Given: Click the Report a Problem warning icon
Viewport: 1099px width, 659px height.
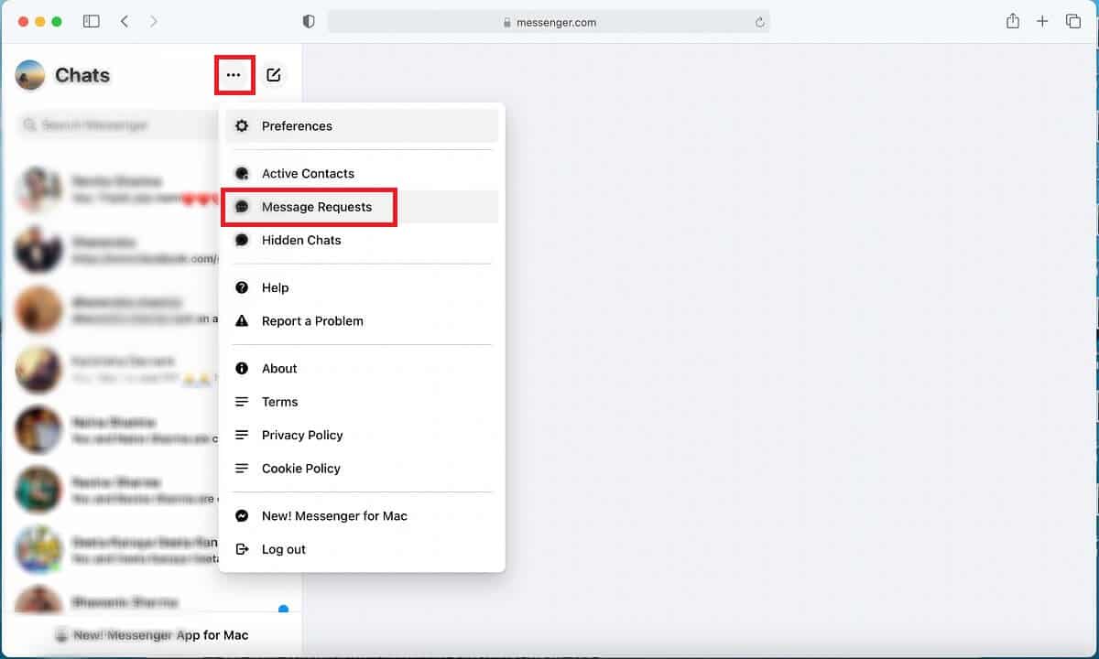Looking at the screenshot, I should [x=241, y=320].
